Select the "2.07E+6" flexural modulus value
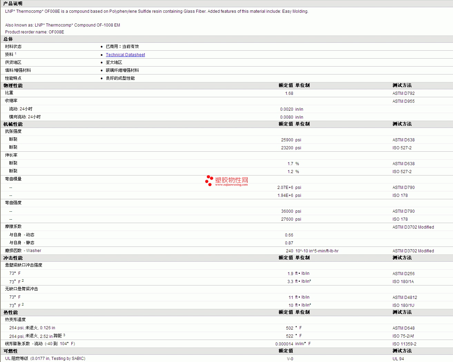The width and height of the screenshot is (453, 362). 285,188
